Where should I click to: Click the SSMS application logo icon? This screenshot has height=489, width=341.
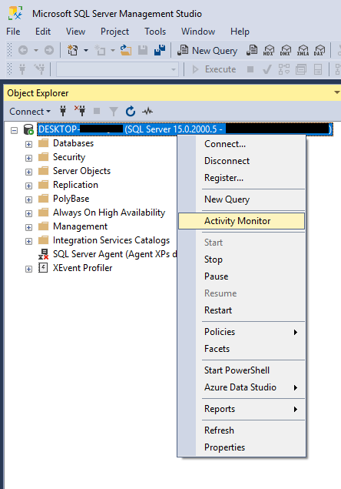click(x=15, y=13)
